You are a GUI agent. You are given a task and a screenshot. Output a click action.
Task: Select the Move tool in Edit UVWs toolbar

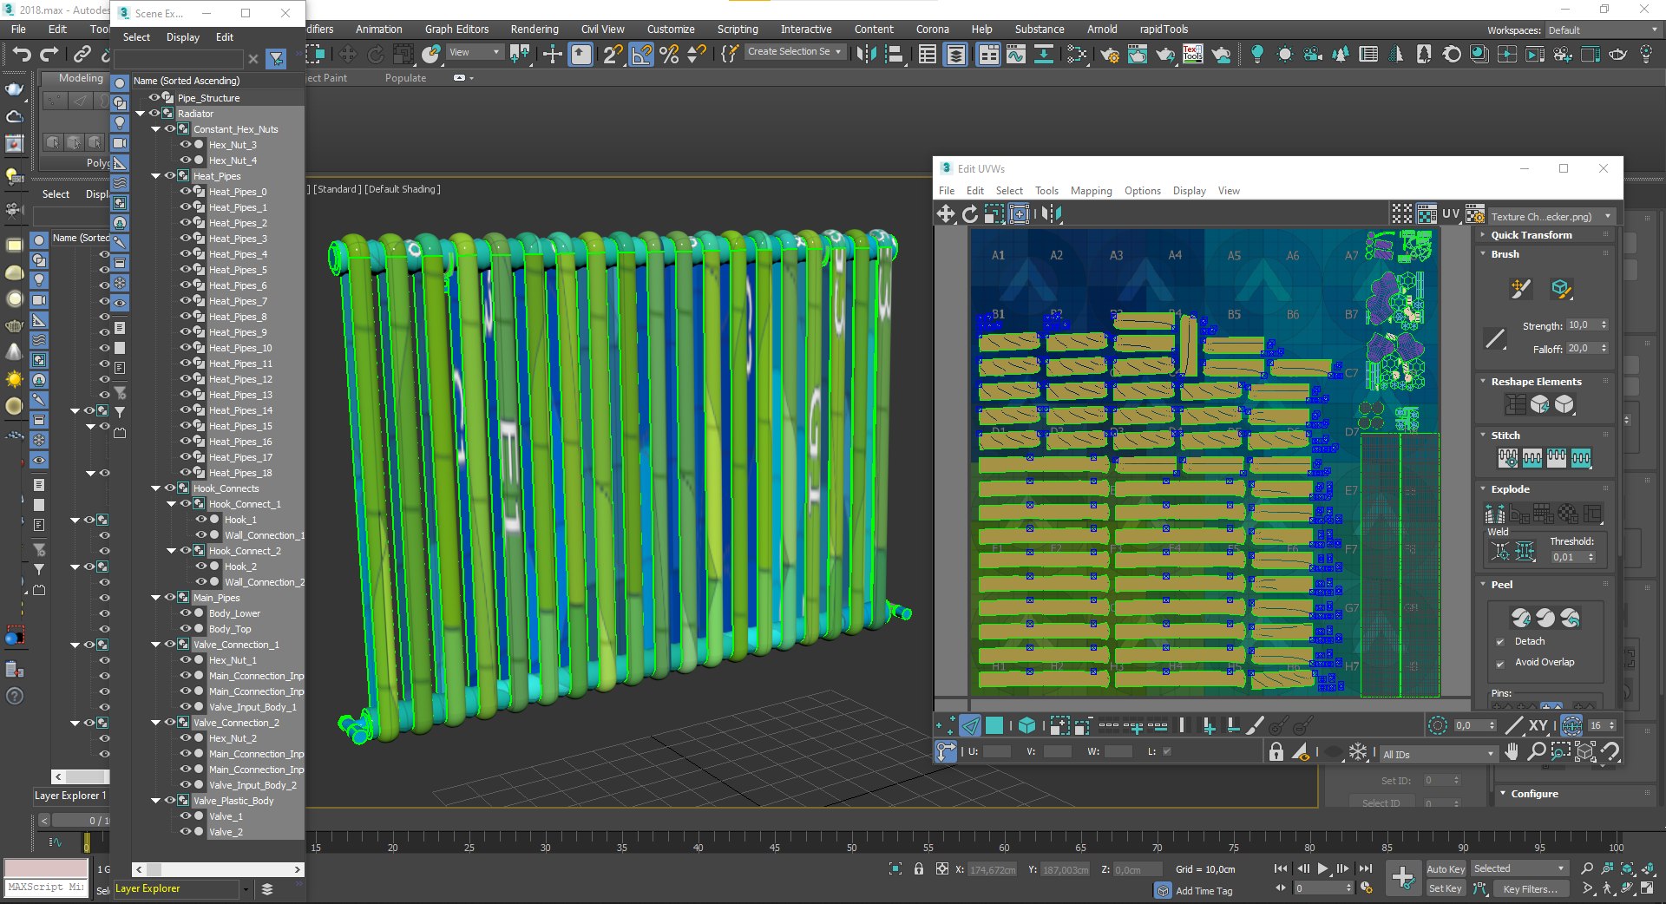pos(945,213)
